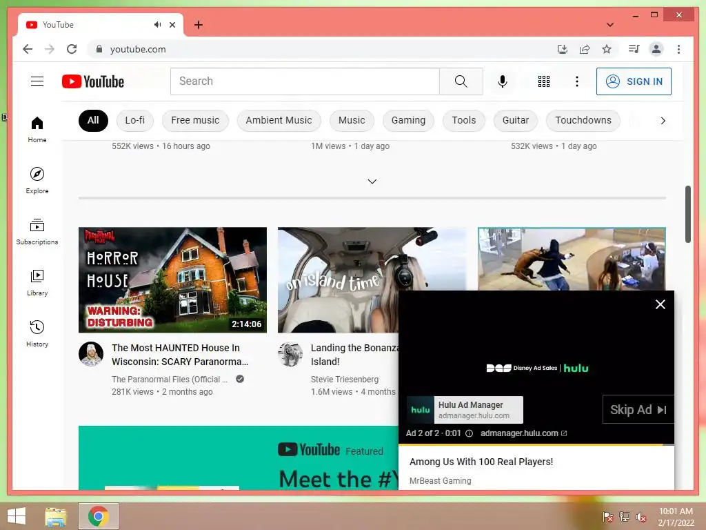Click the YouTube logo

pyautogui.click(x=93, y=81)
